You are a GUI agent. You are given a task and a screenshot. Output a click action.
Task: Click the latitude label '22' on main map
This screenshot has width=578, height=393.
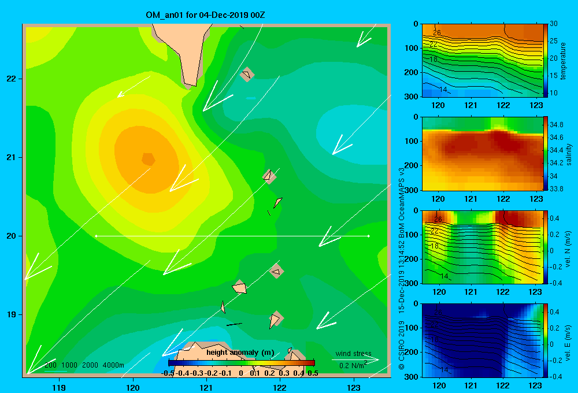point(12,79)
